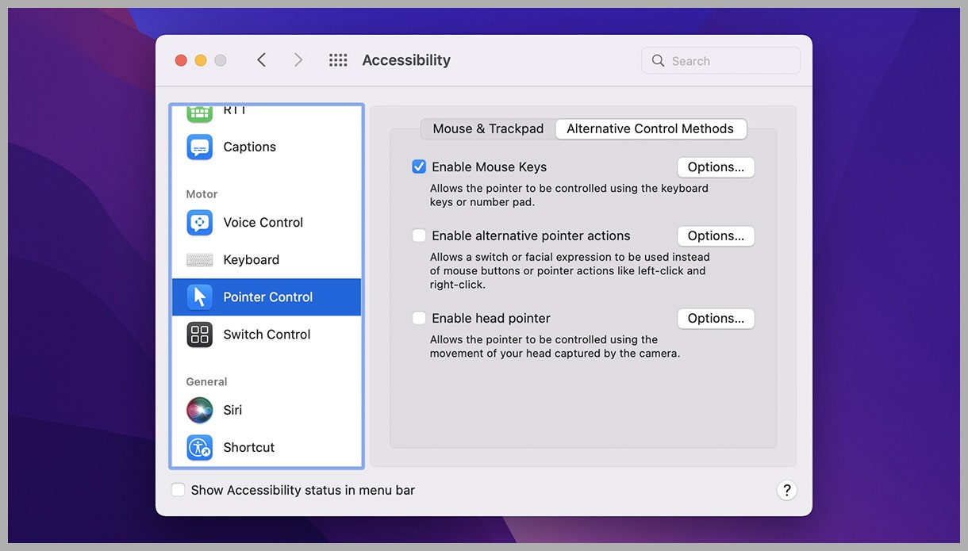Click the Siri icon
The image size is (968, 551).
(x=200, y=410)
